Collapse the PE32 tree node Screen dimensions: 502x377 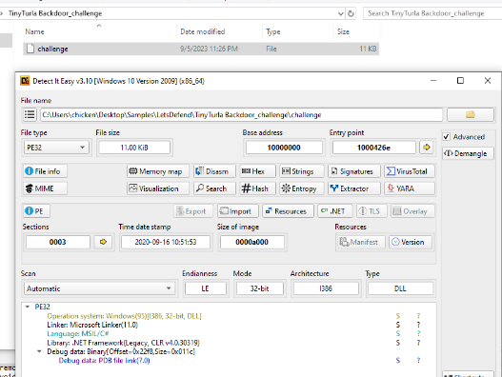(28, 307)
